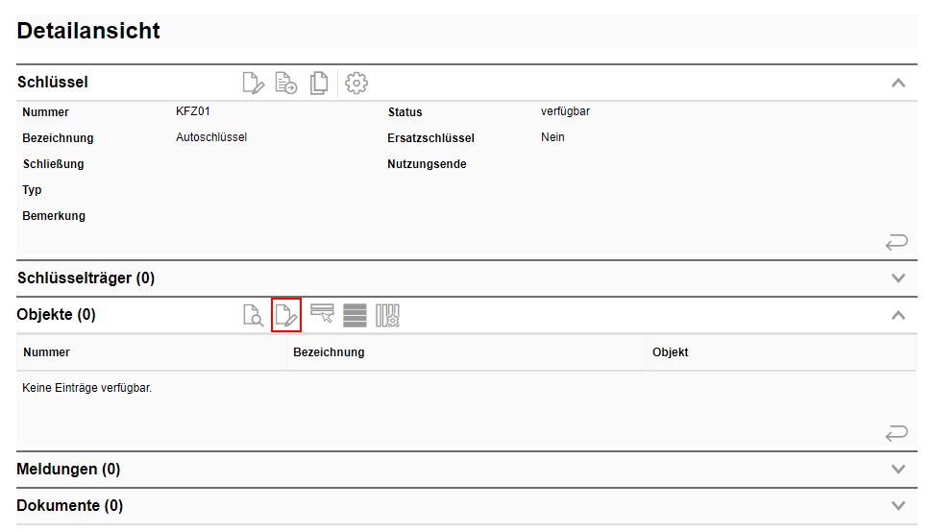Click the Schlüsselträger (0) section title
Image resolution: width=933 pixels, height=532 pixels.
[x=86, y=278]
